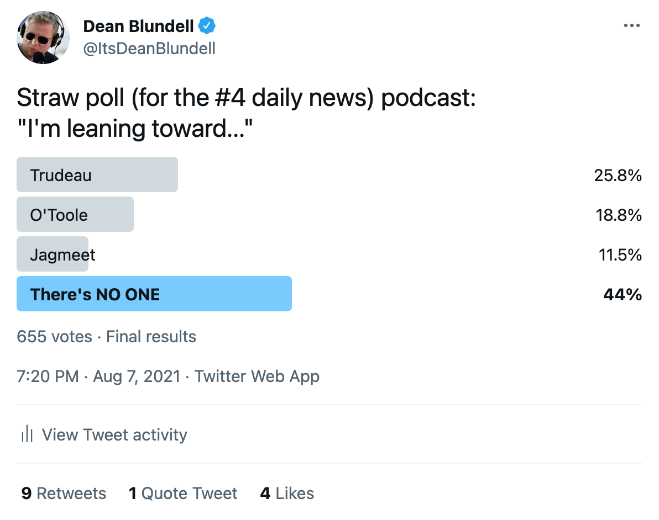Click the bar chart analytics icon
Viewport: 659px width, 520px height.
point(27,434)
